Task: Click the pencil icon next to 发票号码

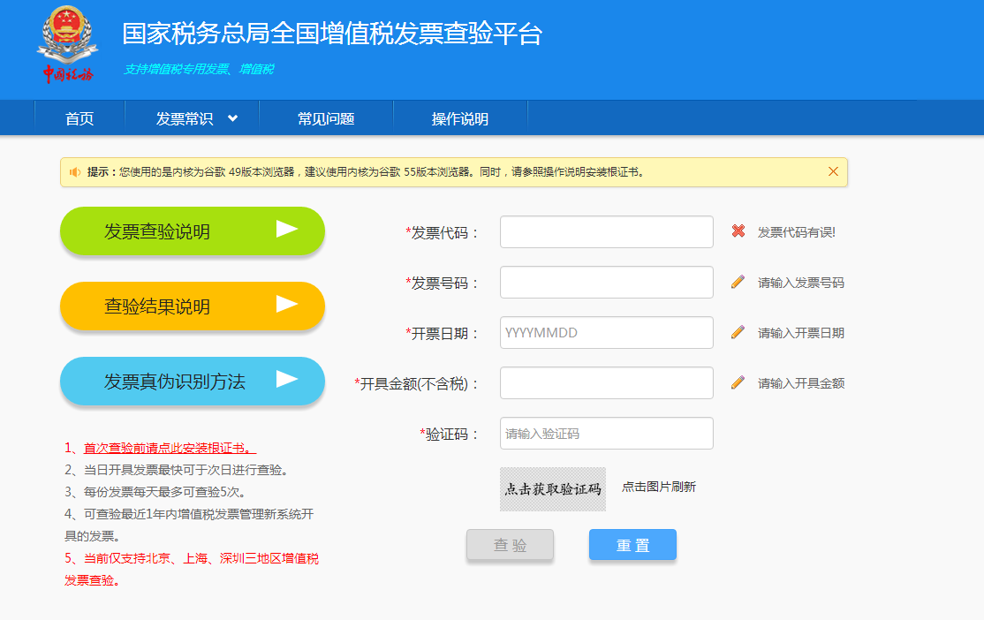Action: pyautogui.click(x=738, y=282)
